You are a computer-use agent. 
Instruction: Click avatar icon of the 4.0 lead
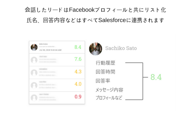pos(34,85)
